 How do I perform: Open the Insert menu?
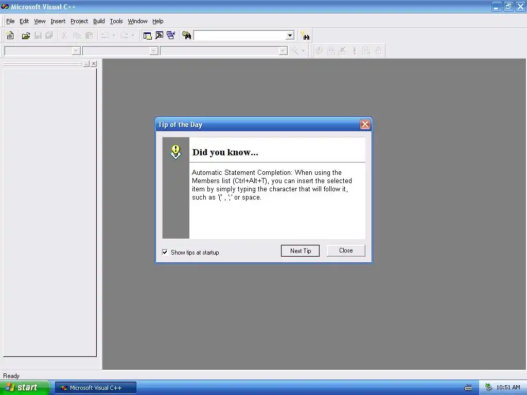[58, 21]
